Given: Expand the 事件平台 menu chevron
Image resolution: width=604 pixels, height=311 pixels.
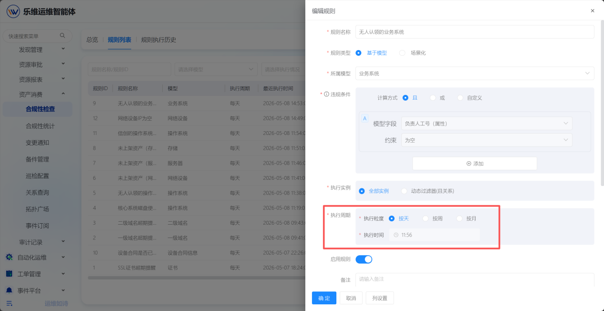Looking at the screenshot, I should click(63, 290).
